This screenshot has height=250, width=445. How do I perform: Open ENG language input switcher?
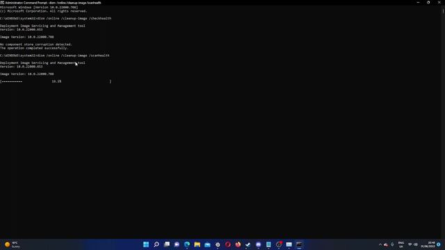[x=401, y=244]
